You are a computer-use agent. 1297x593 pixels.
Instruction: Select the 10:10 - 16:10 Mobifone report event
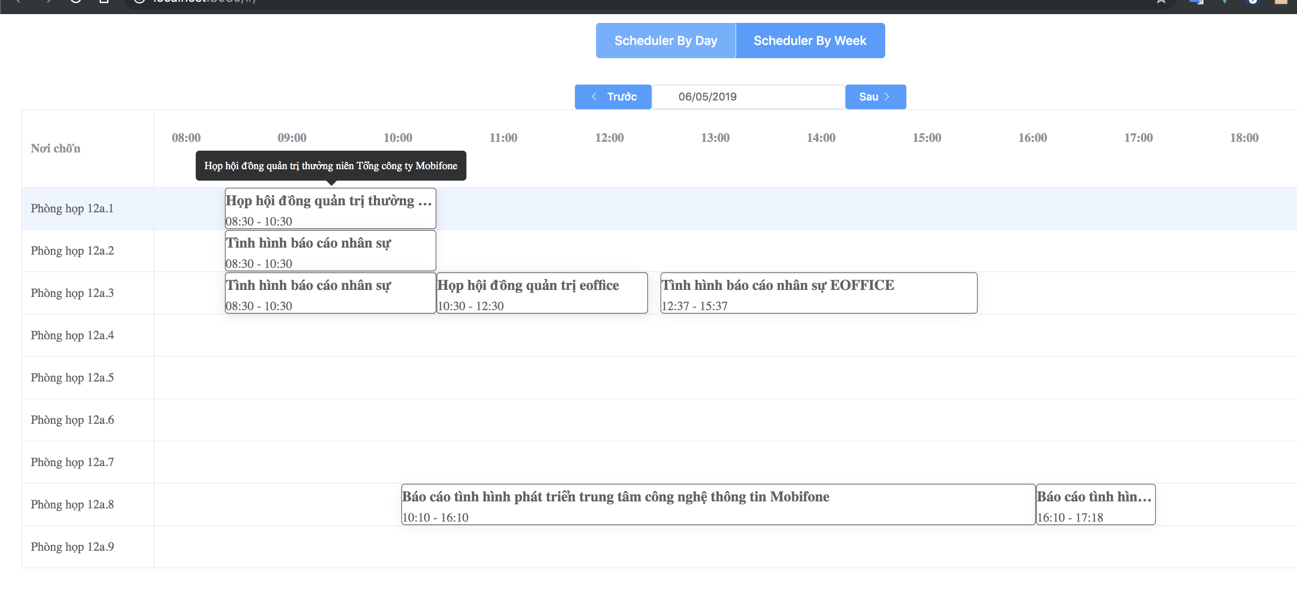717,504
